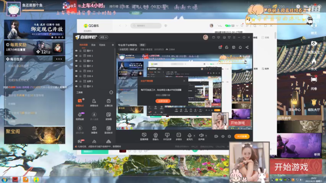
Task: Start recording with the record icon
Action: pyautogui.click(x=216, y=136)
